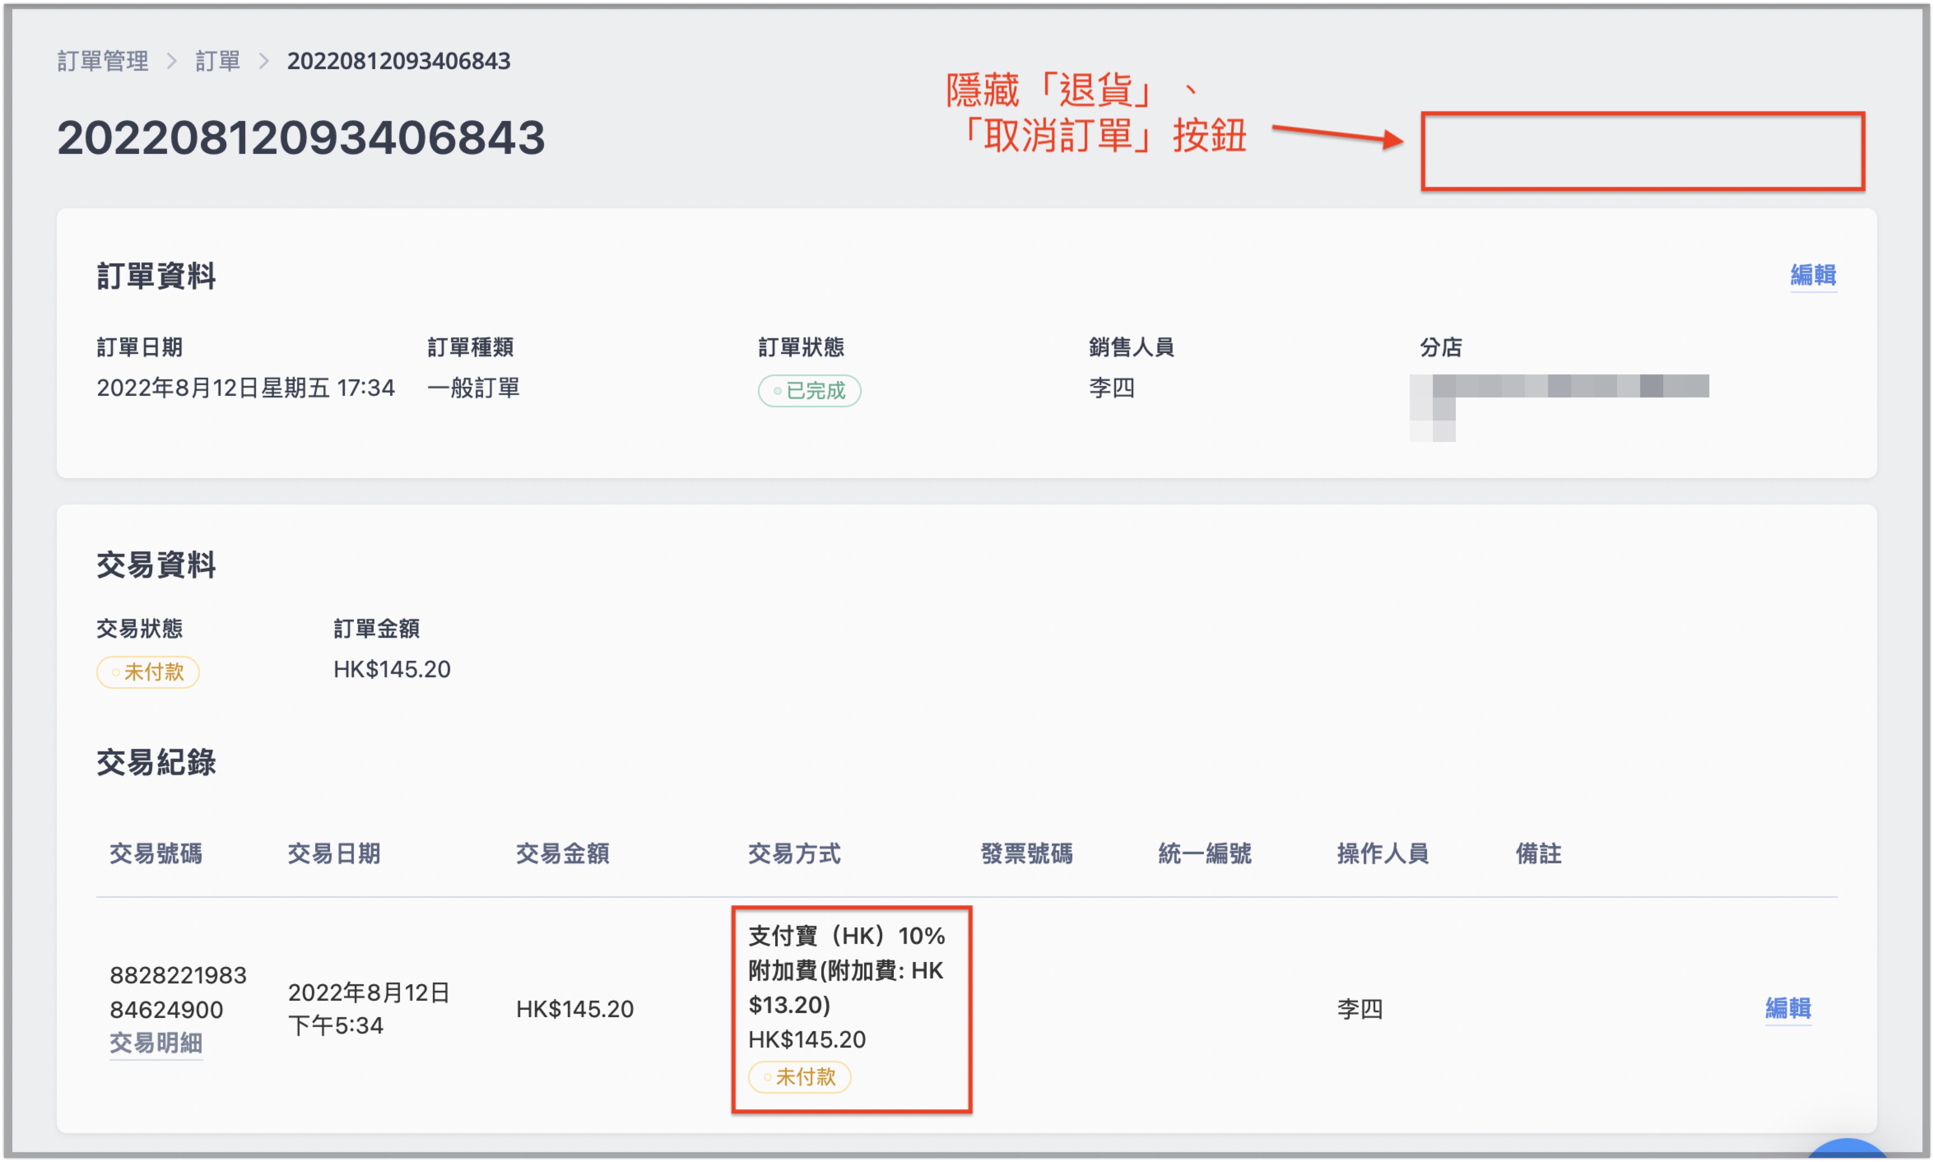1934x1162 pixels.
Task: Click the 訂單日期 label
Action: [139, 347]
